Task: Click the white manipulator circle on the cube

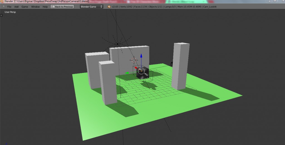Action: [141, 71]
